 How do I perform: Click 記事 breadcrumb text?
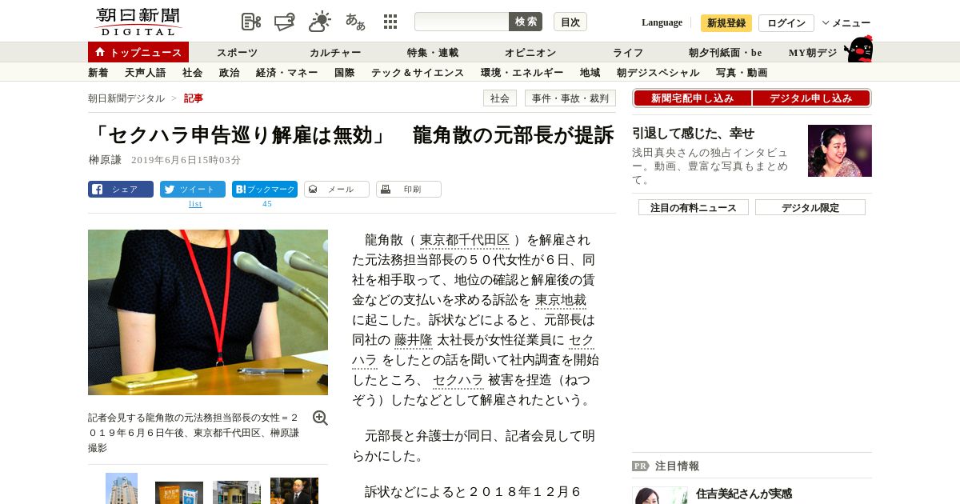pyautogui.click(x=194, y=98)
